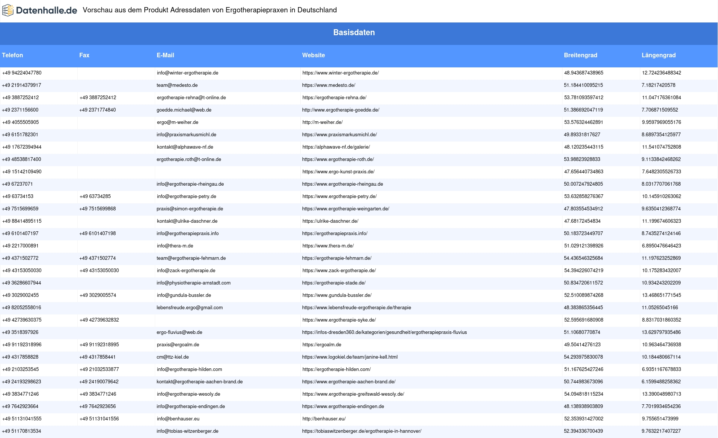Click email info@thera-m.de
Screen dimensions: 718x438
click(x=175, y=246)
